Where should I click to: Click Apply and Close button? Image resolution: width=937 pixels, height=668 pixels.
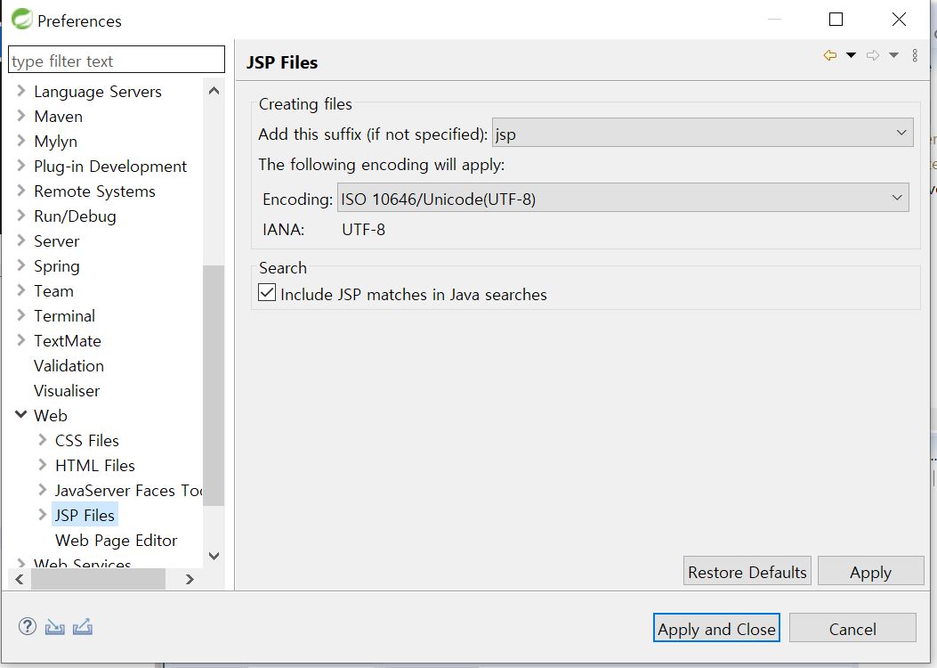tap(716, 628)
